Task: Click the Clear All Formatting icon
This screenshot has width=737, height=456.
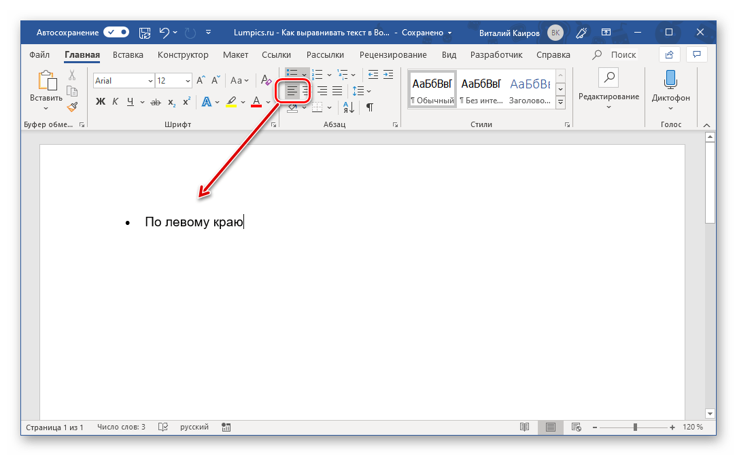Action: point(267,80)
